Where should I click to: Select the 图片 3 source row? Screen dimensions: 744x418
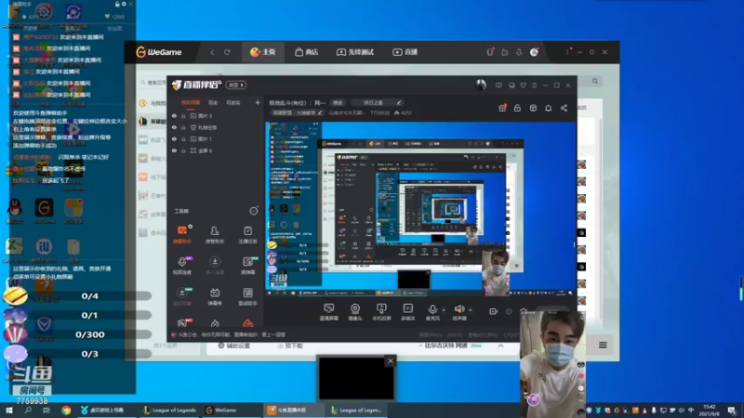(x=217, y=115)
